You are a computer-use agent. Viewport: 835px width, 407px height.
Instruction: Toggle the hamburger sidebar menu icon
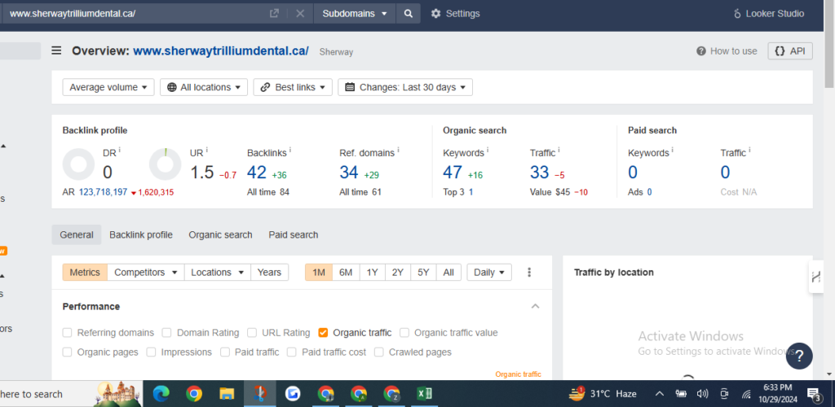click(x=56, y=50)
